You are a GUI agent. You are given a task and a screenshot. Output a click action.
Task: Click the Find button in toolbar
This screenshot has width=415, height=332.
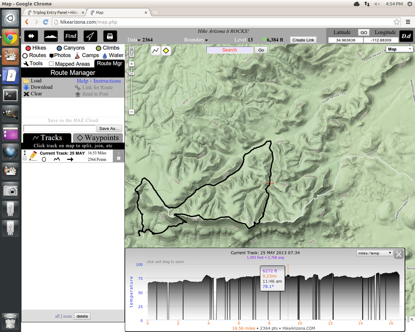[71, 37]
